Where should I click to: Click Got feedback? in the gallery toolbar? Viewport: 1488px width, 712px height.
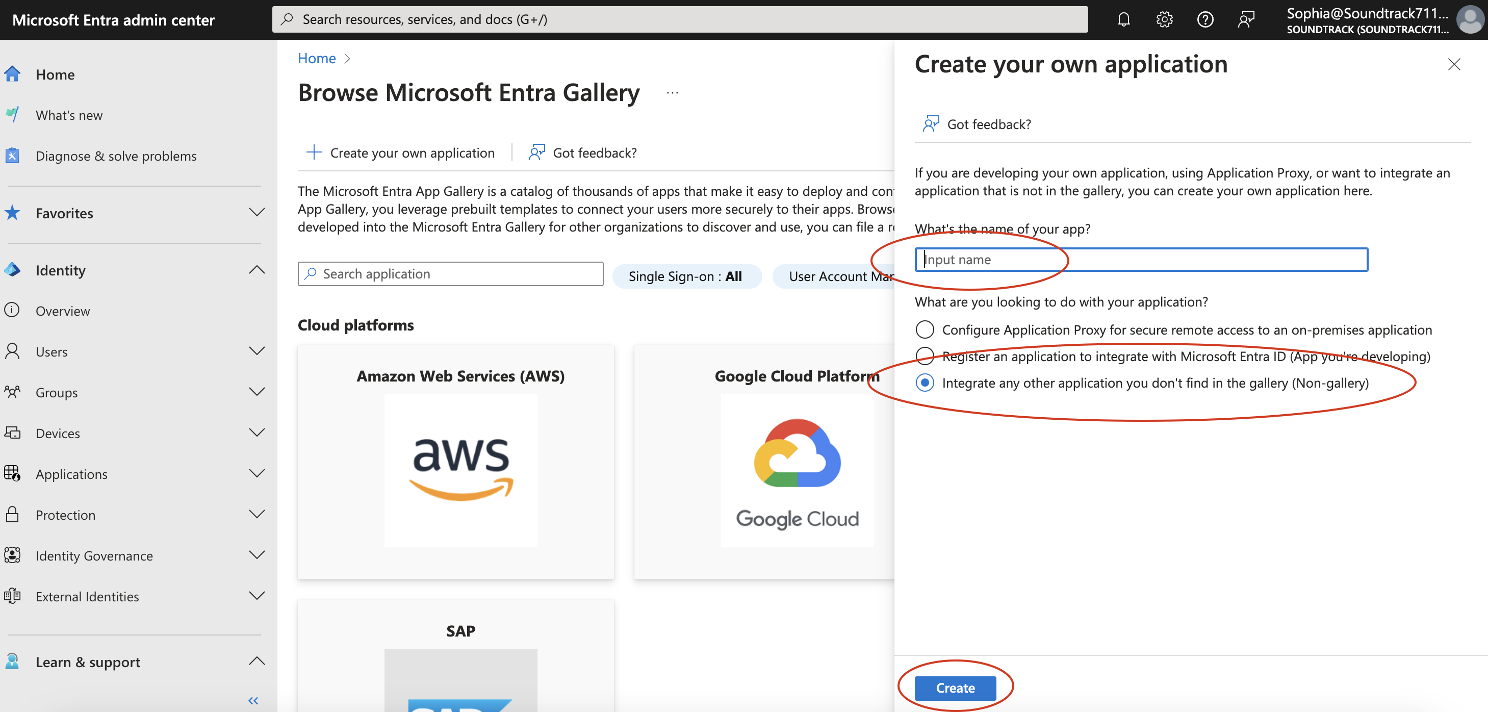pos(583,152)
